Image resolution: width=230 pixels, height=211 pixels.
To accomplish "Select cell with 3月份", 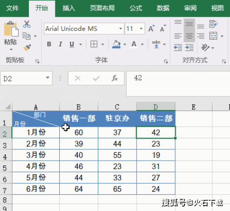I will [x=36, y=155].
